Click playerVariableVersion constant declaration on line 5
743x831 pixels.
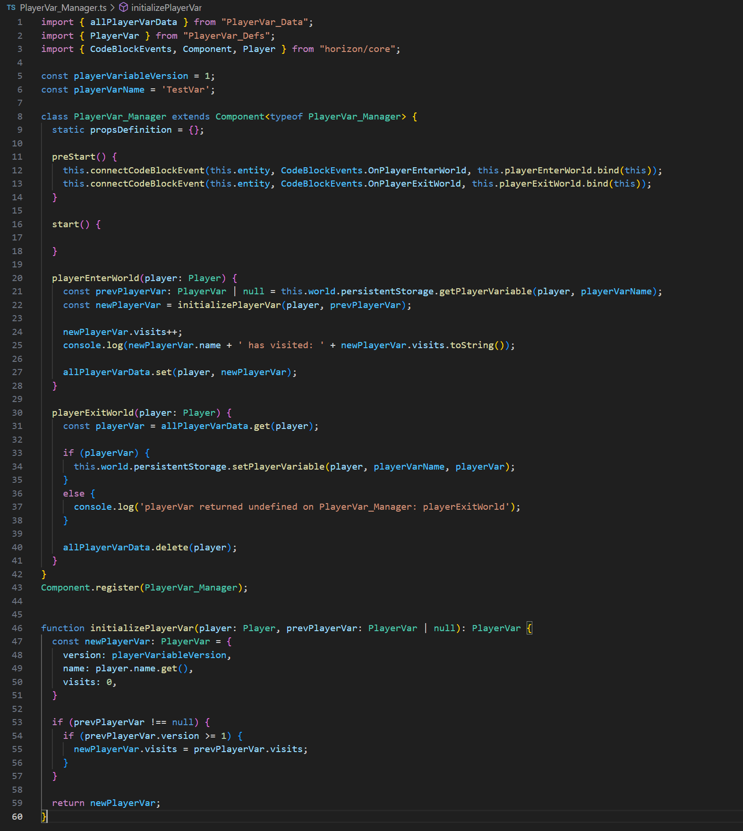point(131,76)
